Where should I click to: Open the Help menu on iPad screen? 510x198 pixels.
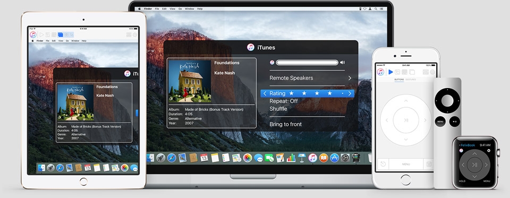[84, 41]
